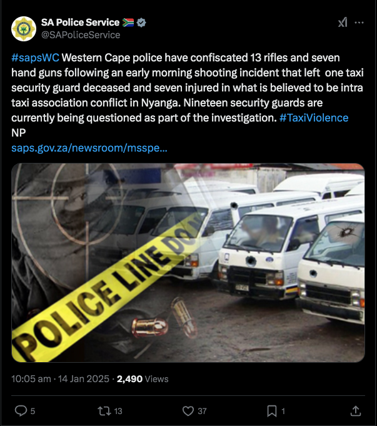View the 2,490 Views analytics
This screenshot has width=377, height=426.
(x=143, y=379)
